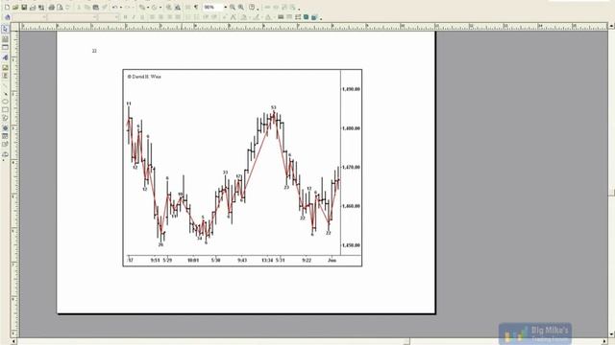The width and height of the screenshot is (615, 345).
Task: Click the embedded price chart image
Action: (x=242, y=168)
